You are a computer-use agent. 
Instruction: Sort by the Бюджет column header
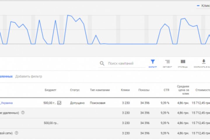tap(50, 90)
